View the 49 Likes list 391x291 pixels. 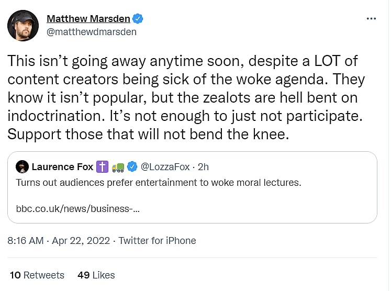(96, 275)
